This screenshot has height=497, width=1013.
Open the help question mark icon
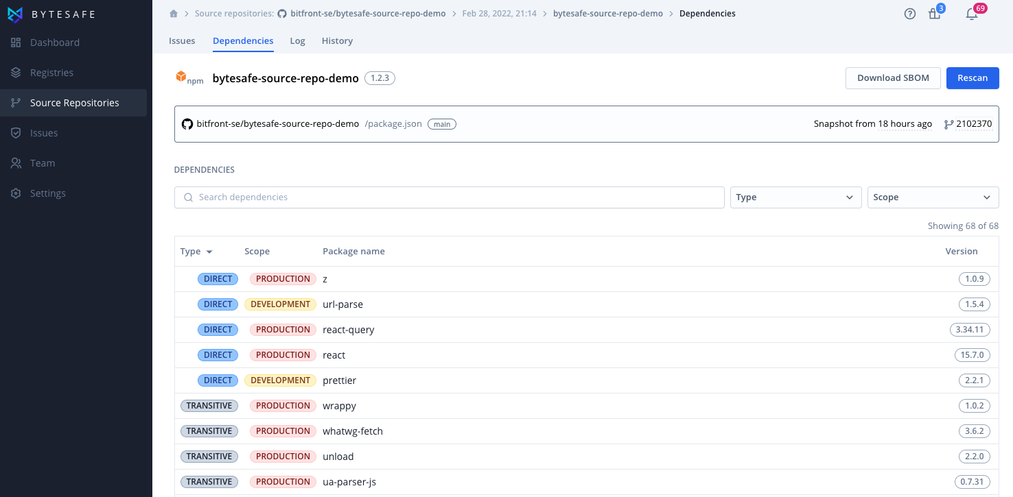point(910,14)
